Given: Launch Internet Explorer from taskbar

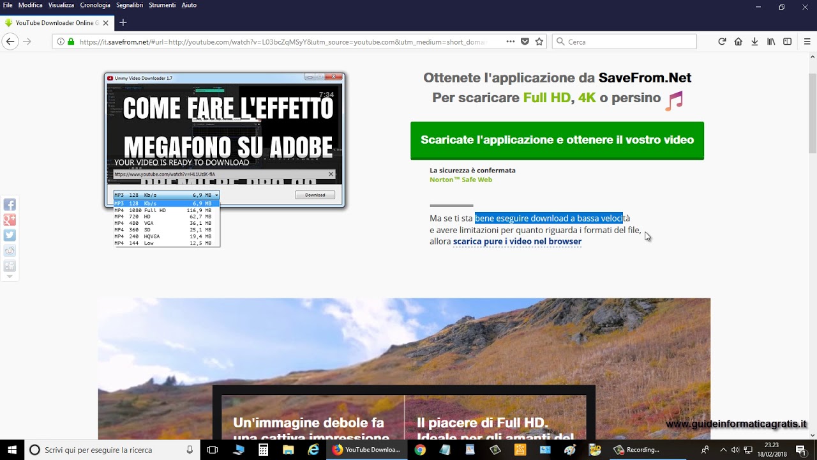Looking at the screenshot, I should tap(313, 450).
